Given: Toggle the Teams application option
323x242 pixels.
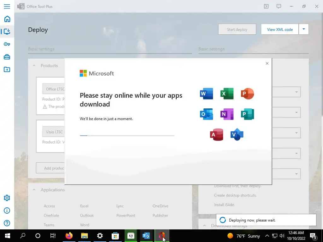Looking at the screenshot, I should point(49,225).
